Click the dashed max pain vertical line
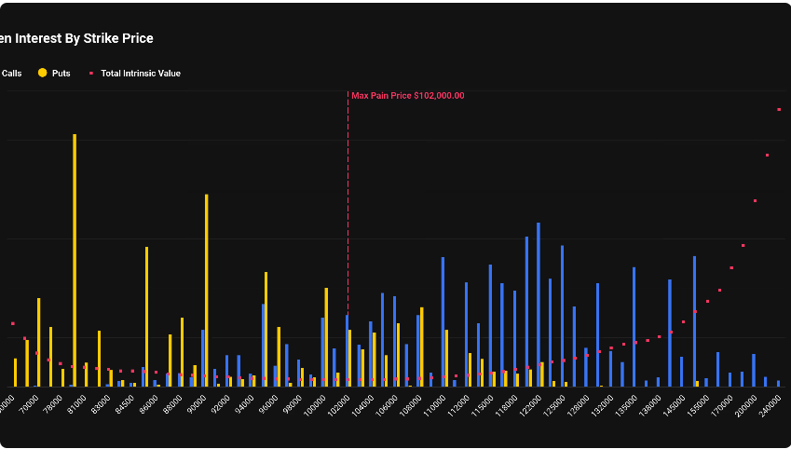 click(x=348, y=233)
